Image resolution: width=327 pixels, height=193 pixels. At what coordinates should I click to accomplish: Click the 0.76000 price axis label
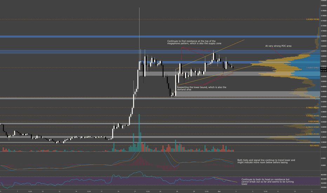point(323,16)
